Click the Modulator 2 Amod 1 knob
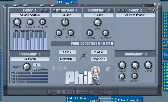Screen dimensions: 168x102 [x=122, y=76]
